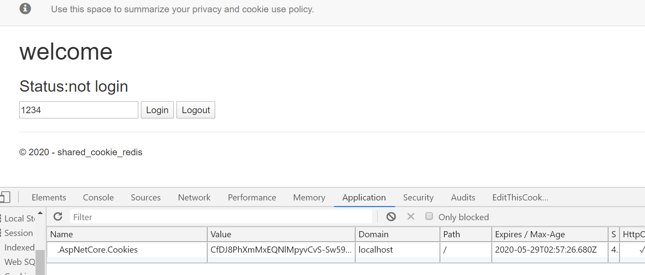
Task: Delete selected cookie with the X icon
Action: click(x=411, y=217)
